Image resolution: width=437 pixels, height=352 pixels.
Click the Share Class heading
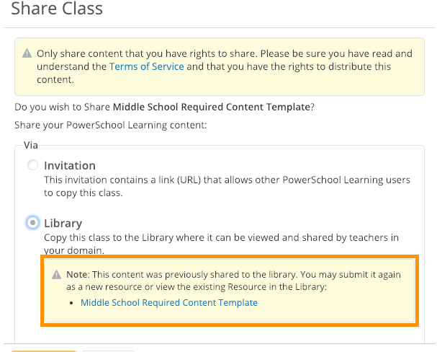point(57,9)
